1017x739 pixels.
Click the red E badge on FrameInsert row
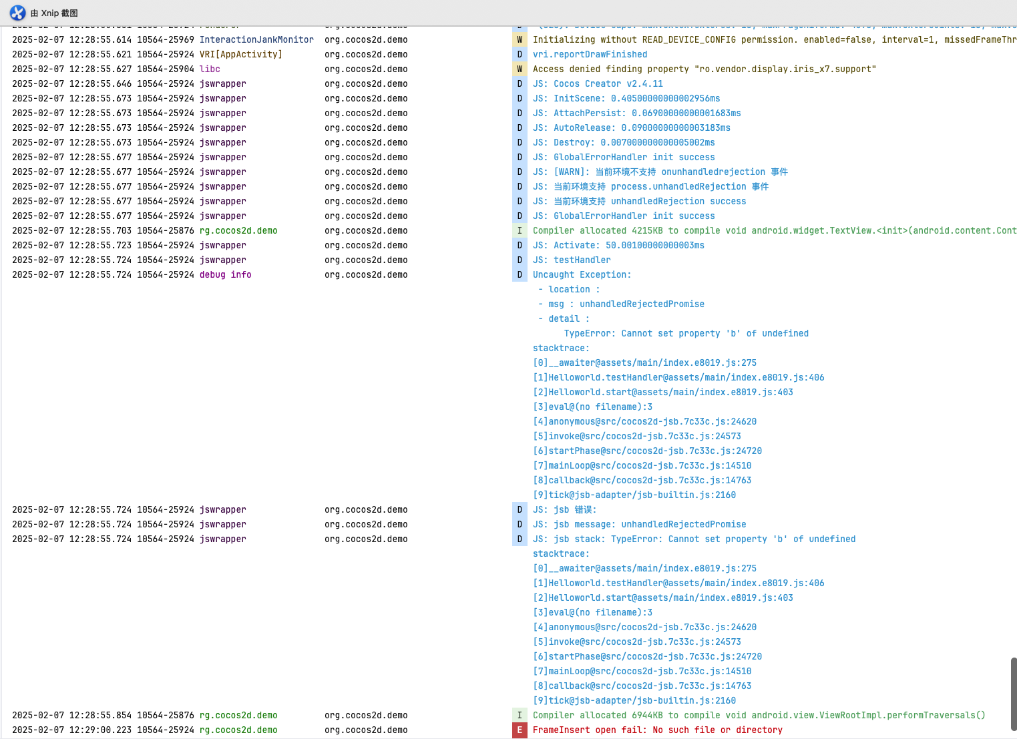pos(520,730)
